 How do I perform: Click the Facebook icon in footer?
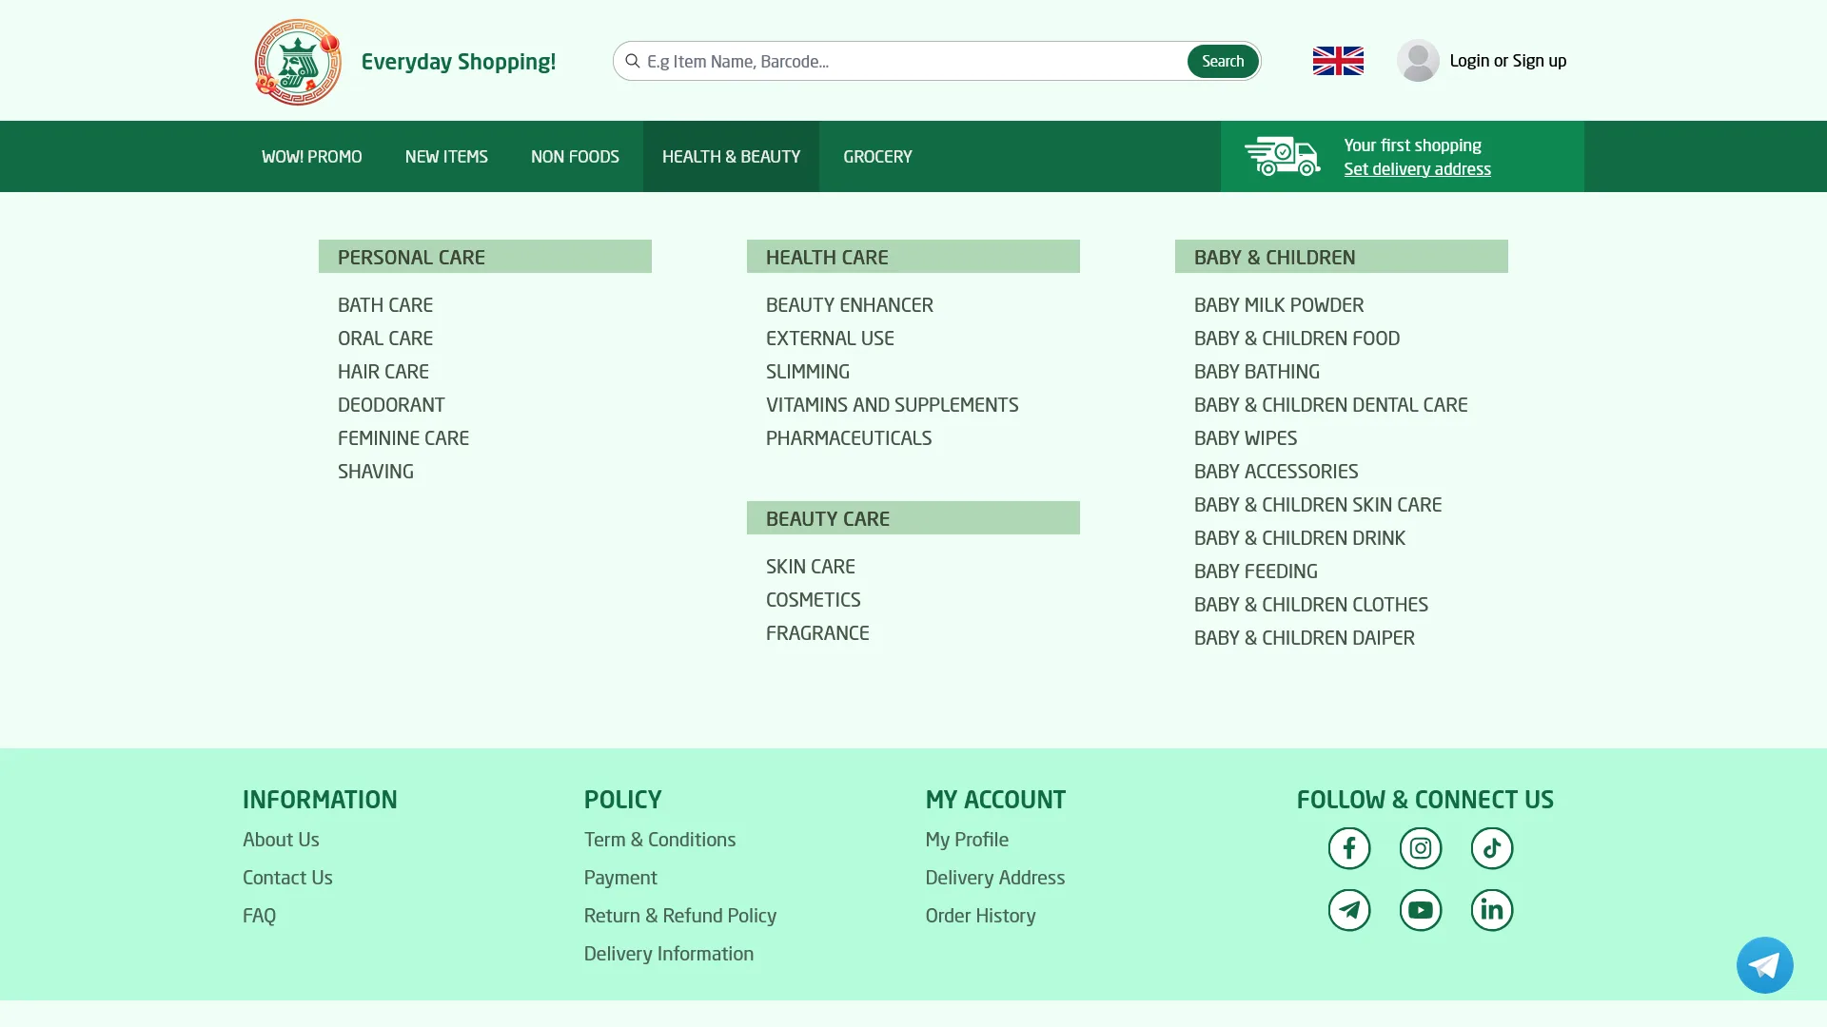click(x=1348, y=848)
